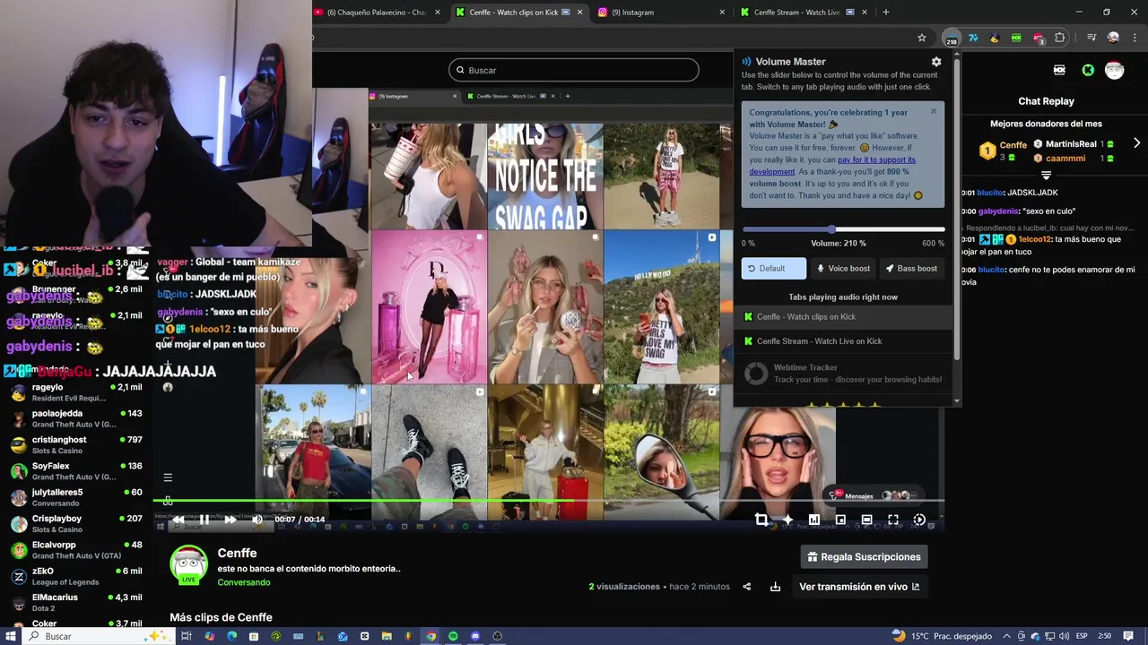Open the Cenffe channel name link

pyautogui.click(x=237, y=554)
